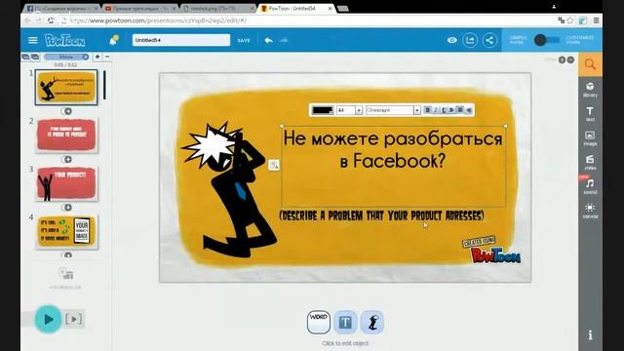Select the Customized mode label
Image resolution: width=624 pixels, height=351 pixels.
pyautogui.click(x=579, y=40)
